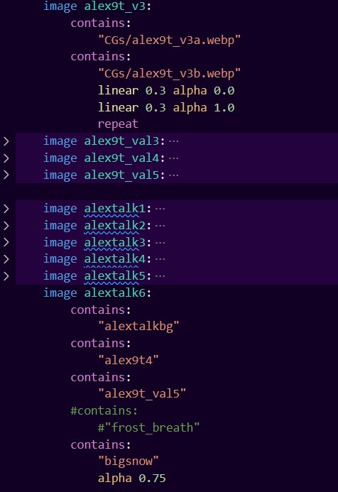Click the alex9t_v3 image name
This screenshot has width=338, height=492.
click(x=115, y=6)
